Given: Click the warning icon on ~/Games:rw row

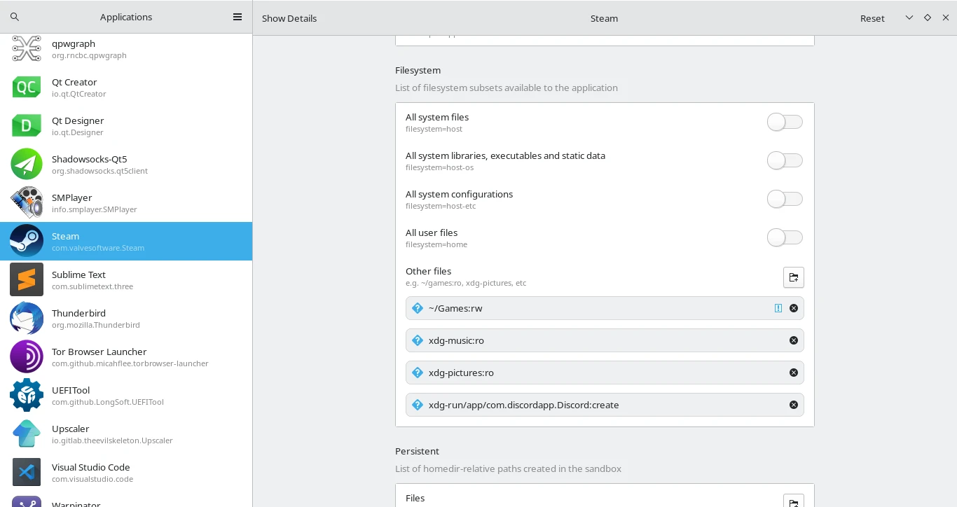Looking at the screenshot, I should 778,308.
